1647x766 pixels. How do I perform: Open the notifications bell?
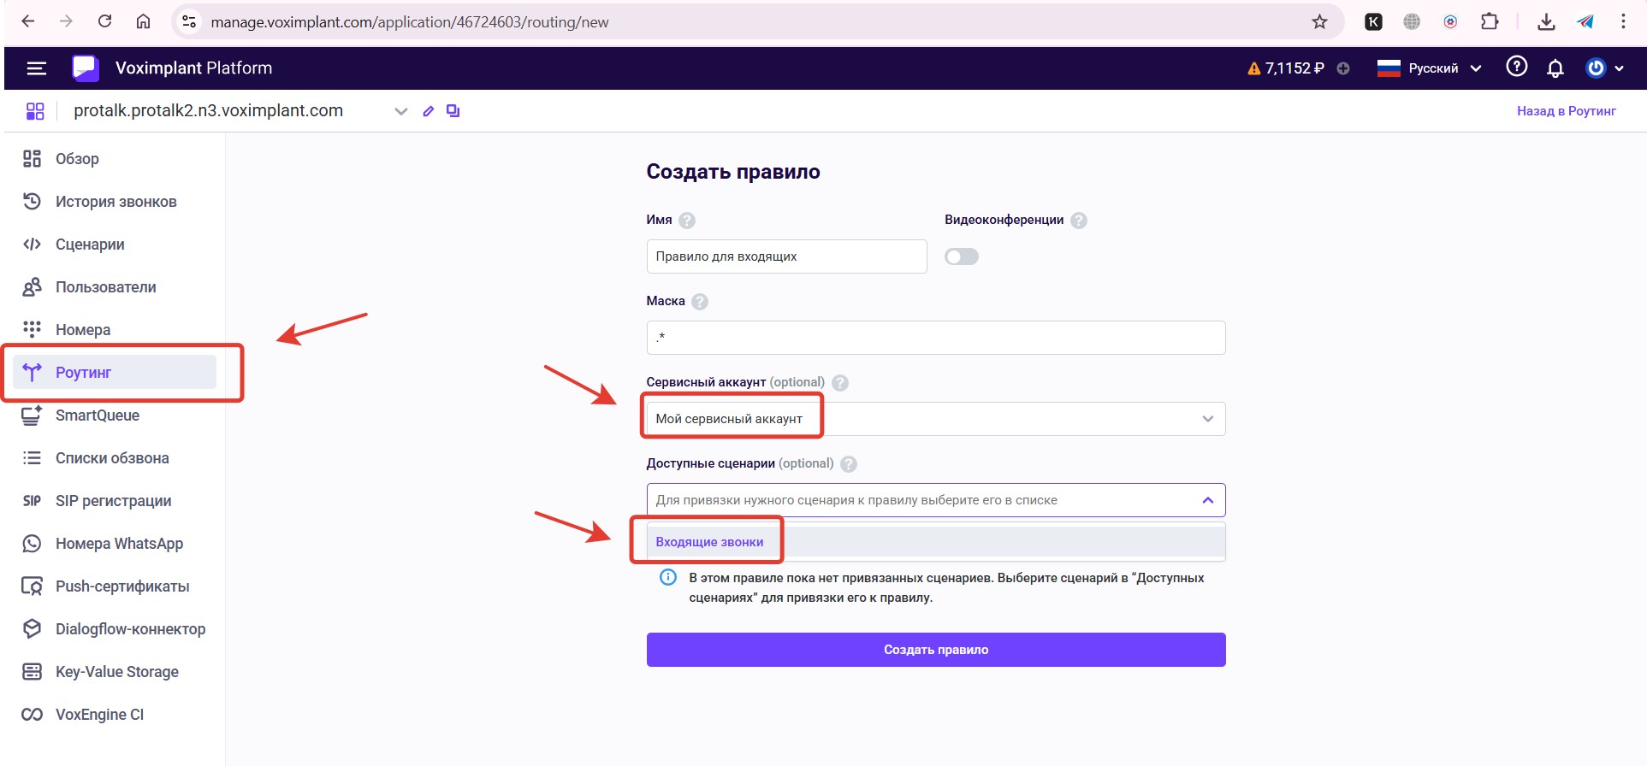coord(1555,68)
